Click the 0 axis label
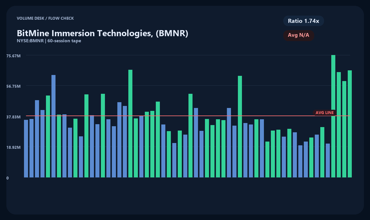 8,178
